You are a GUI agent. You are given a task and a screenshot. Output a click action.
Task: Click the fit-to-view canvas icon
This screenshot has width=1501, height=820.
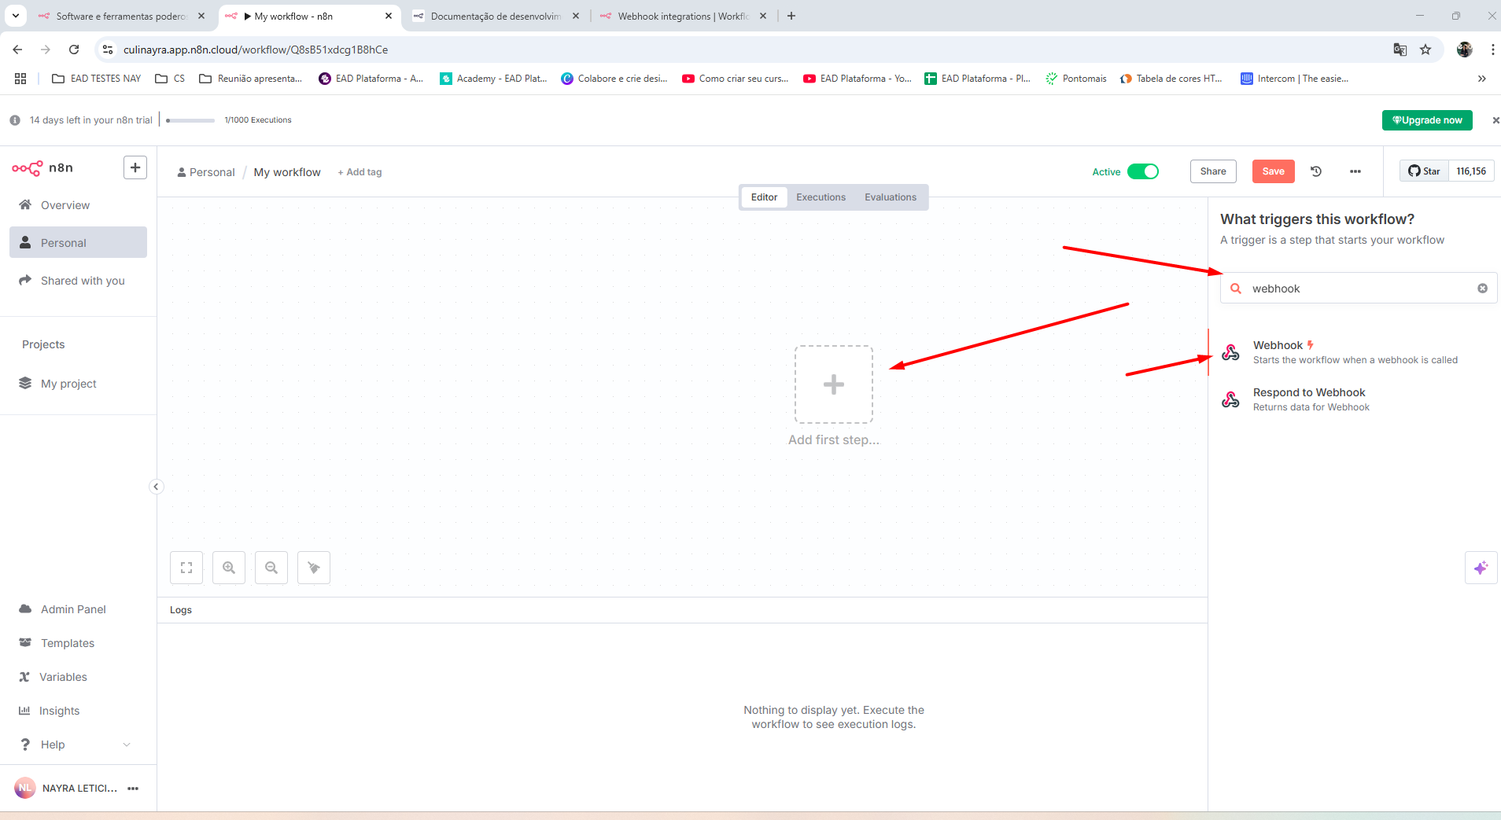click(x=186, y=568)
